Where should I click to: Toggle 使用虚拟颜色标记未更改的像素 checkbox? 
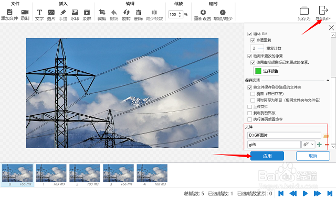(253, 62)
